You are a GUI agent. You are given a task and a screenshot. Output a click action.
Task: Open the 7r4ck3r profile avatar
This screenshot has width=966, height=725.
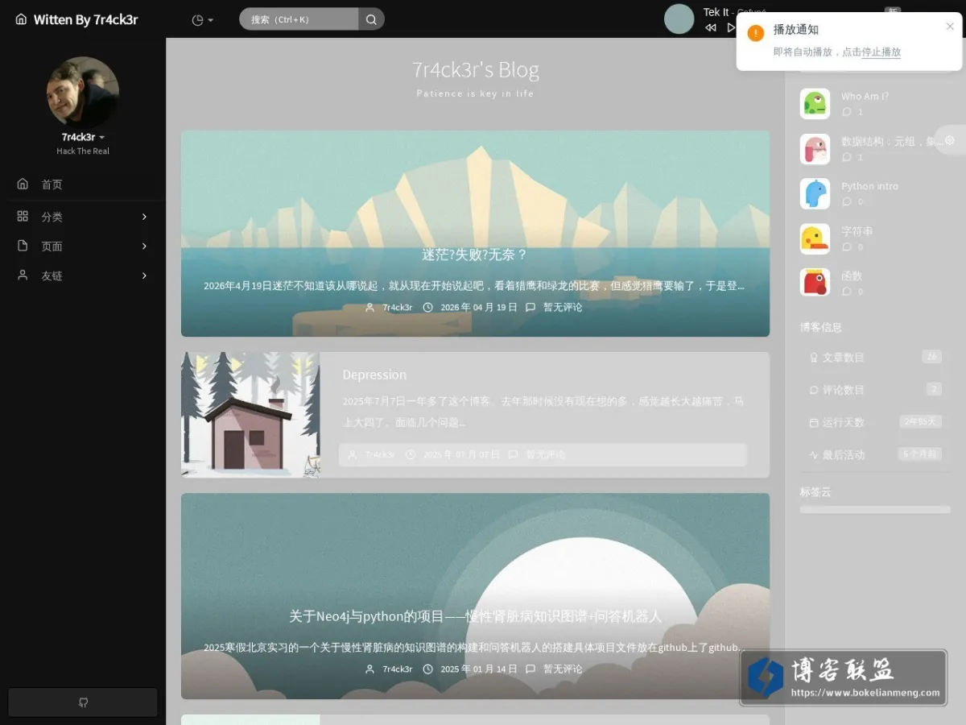[x=83, y=92]
